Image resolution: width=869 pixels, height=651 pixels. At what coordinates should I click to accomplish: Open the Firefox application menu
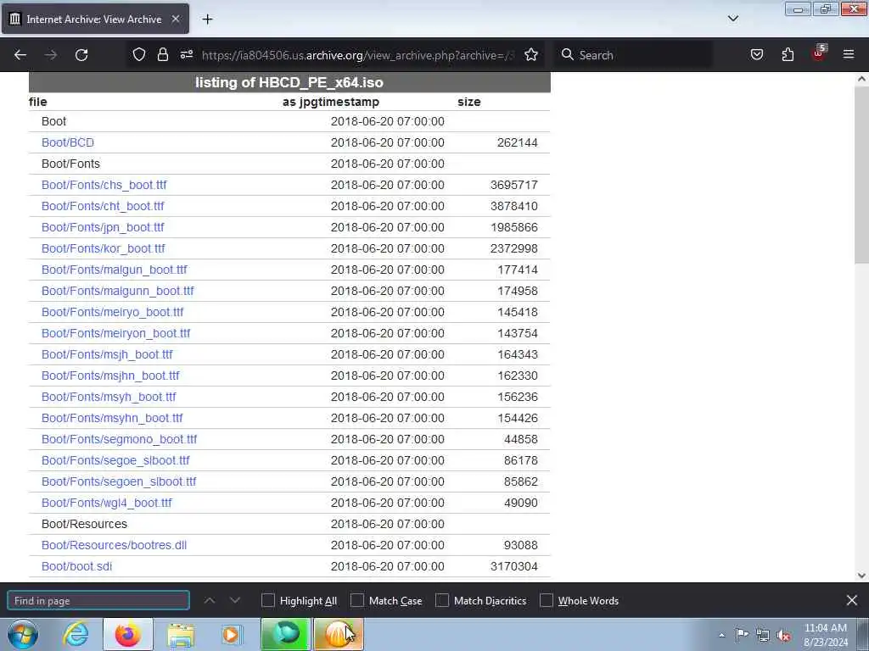click(x=849, y=55)
